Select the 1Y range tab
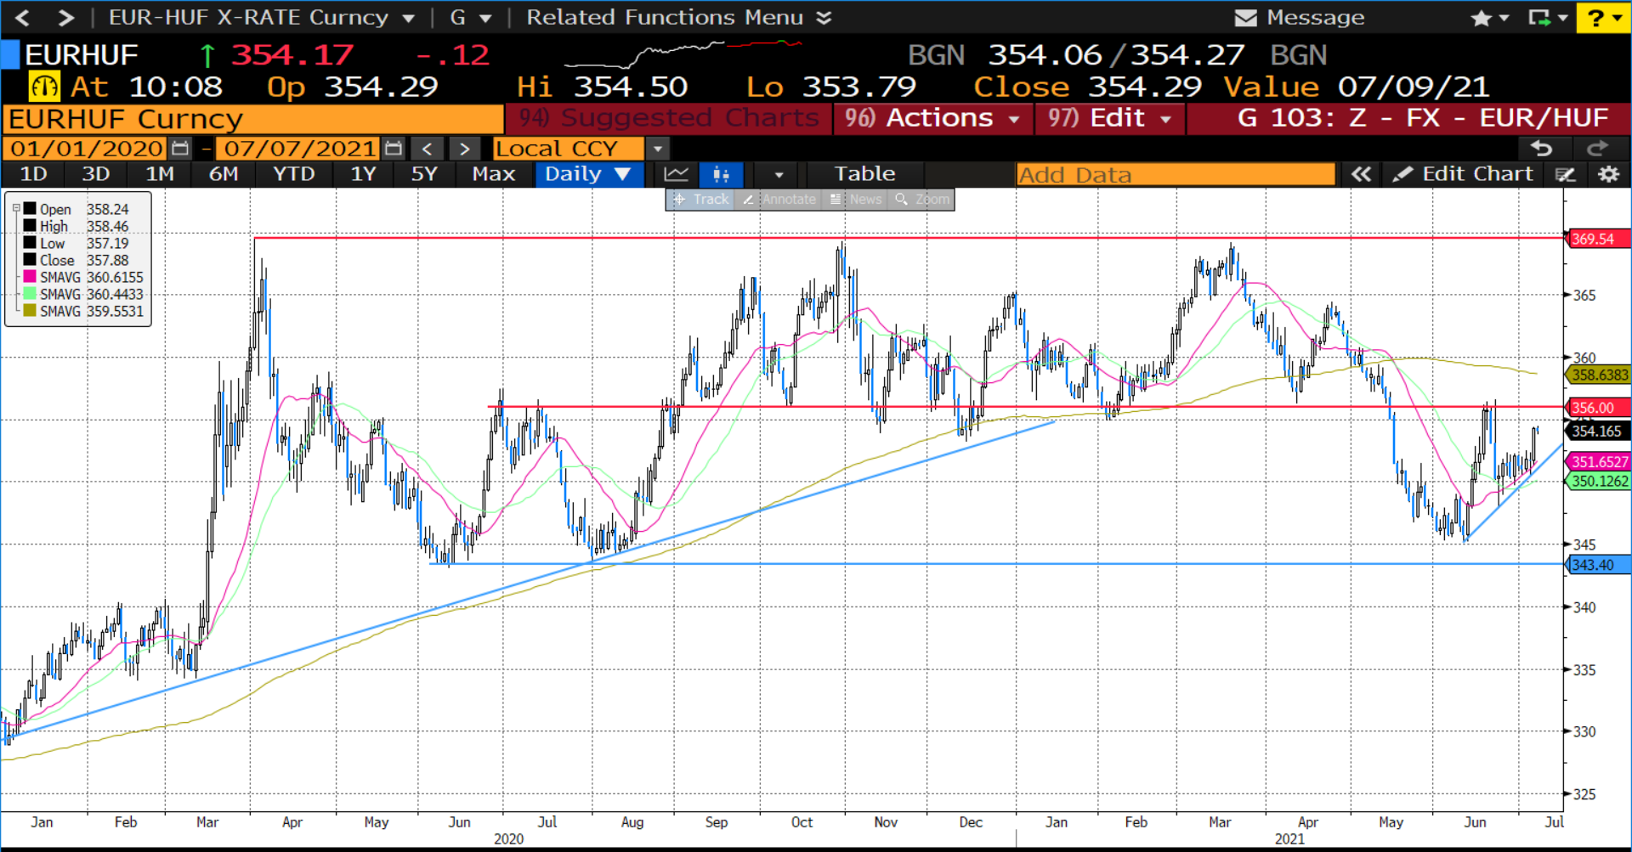1632x852 pixels. (363, 174)
